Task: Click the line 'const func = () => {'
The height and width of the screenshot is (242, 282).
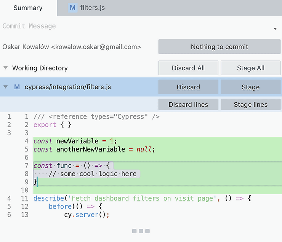Action: (x=72, y=166)
